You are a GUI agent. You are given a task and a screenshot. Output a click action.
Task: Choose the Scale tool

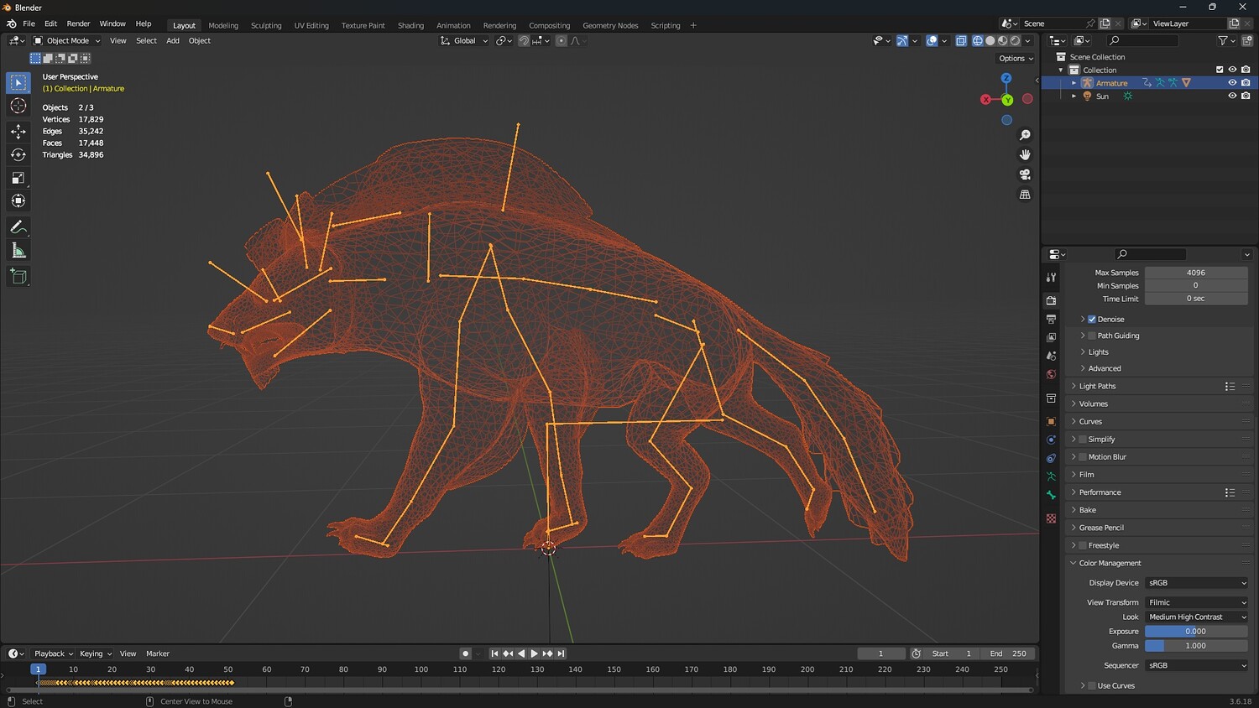pos(18,178)
